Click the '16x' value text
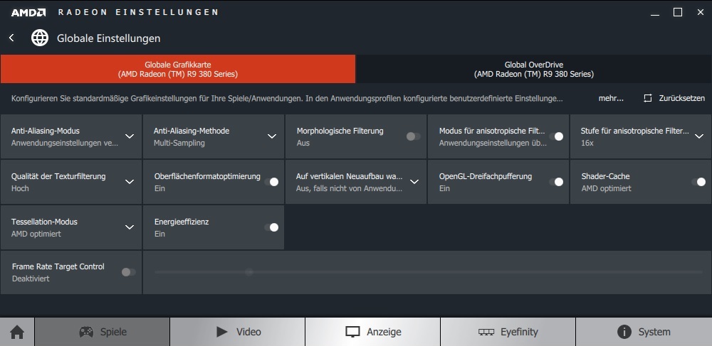 pyautogui.click(x=587, y=143)
